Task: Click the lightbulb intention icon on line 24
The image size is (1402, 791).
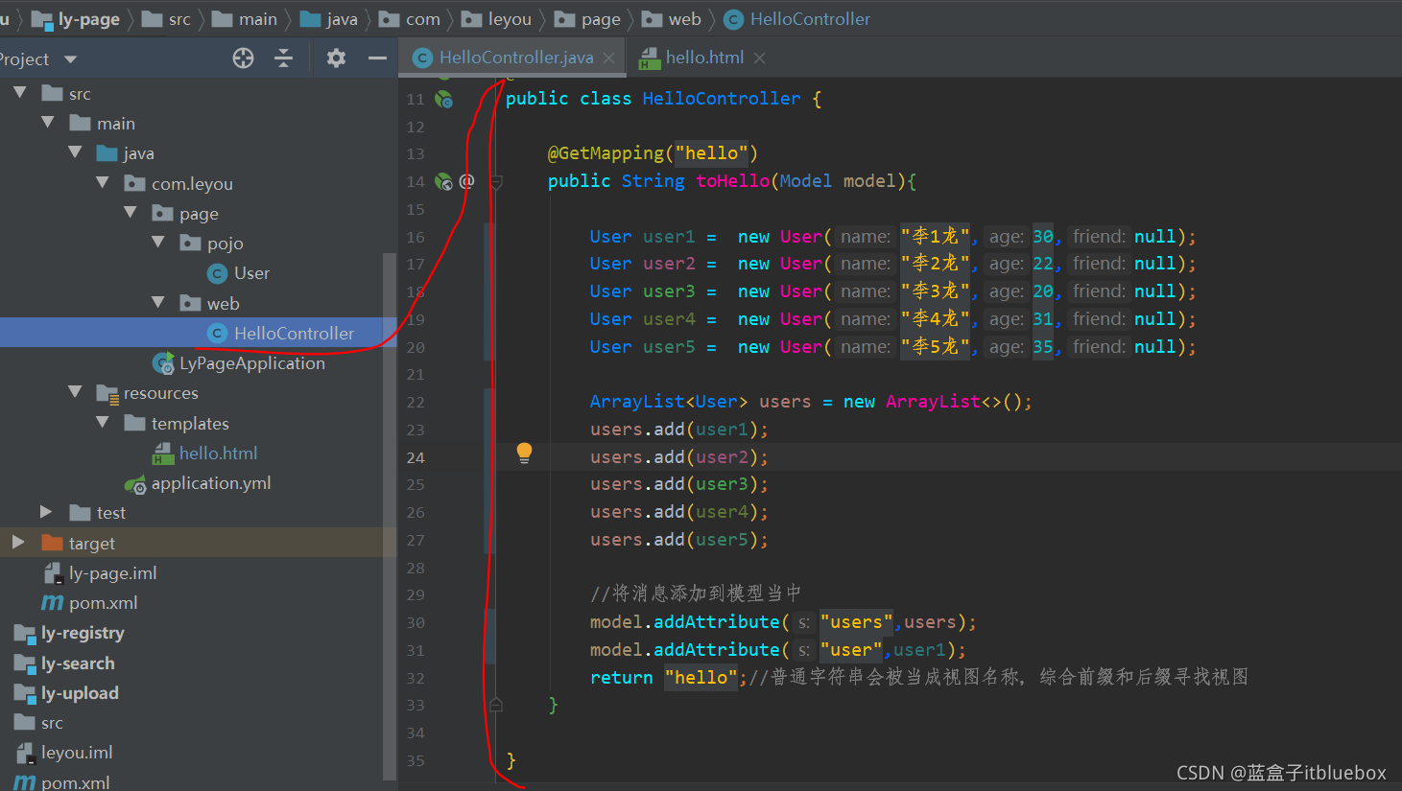Action: [524, 453]
